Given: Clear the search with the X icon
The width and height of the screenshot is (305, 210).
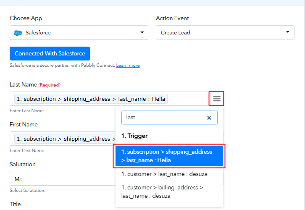Looking at the screenshot, I should pyautogui.click(x=209, y=118).
